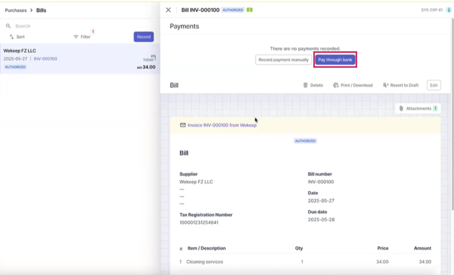Click the info icon next to SYS-EXP-61
The height and width of the screenshot is (275, 454).
[449, 10]
